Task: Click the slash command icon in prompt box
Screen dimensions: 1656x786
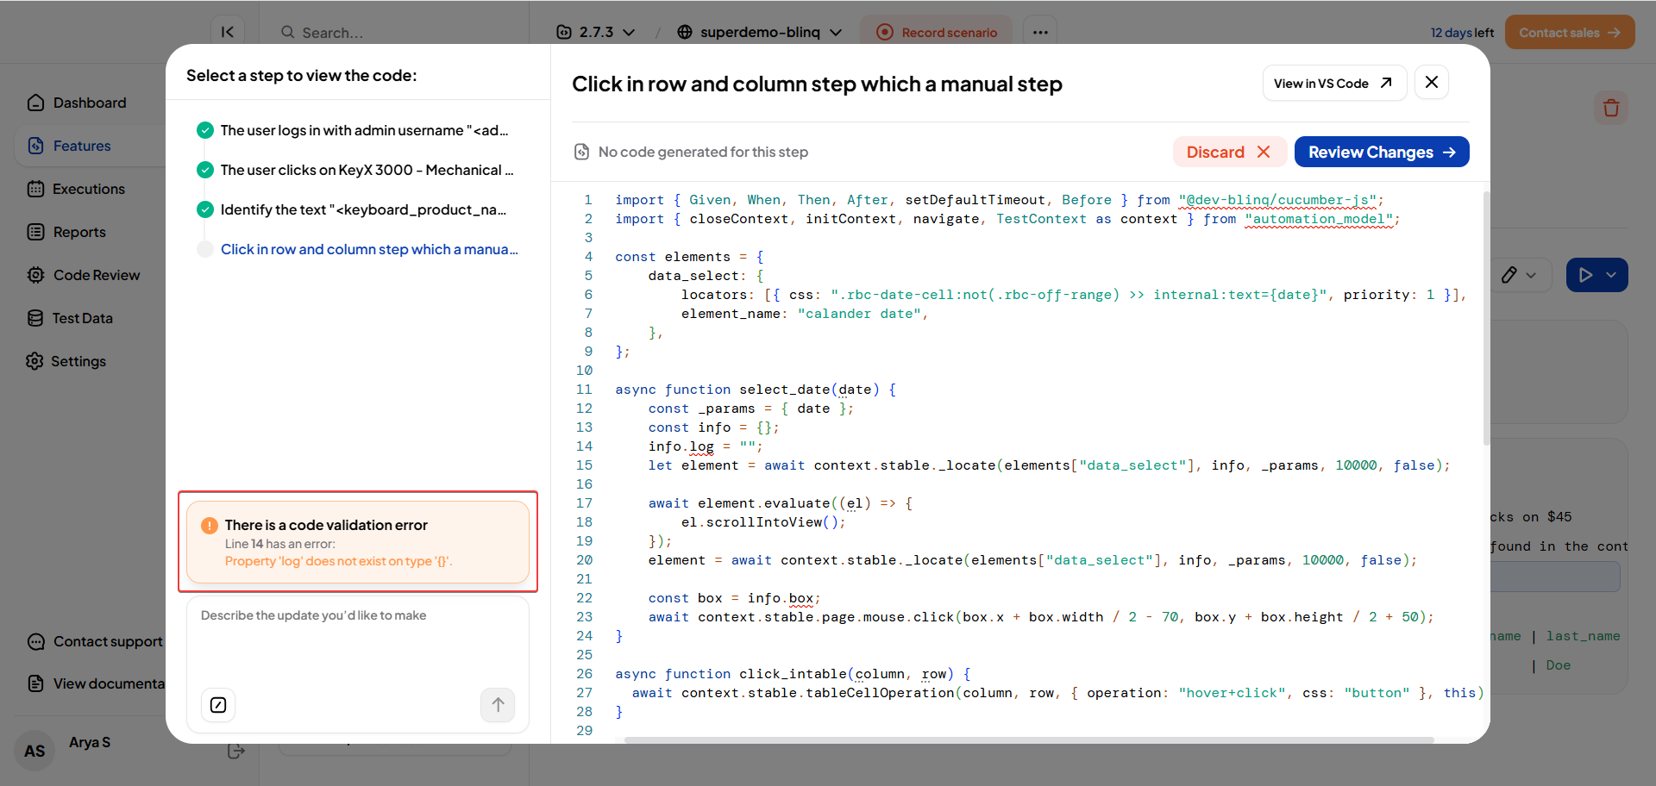Action: point(218,705)
